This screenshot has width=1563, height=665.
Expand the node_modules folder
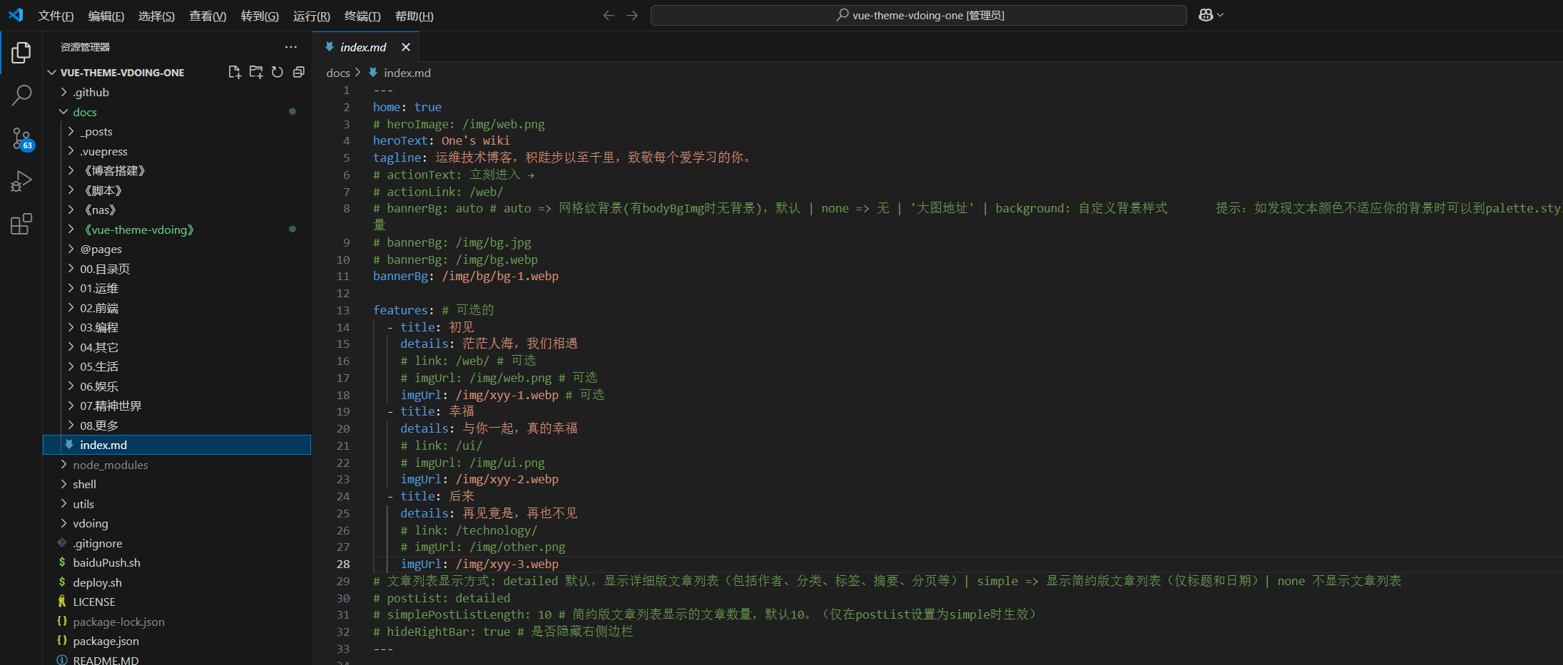click(177, 465)
